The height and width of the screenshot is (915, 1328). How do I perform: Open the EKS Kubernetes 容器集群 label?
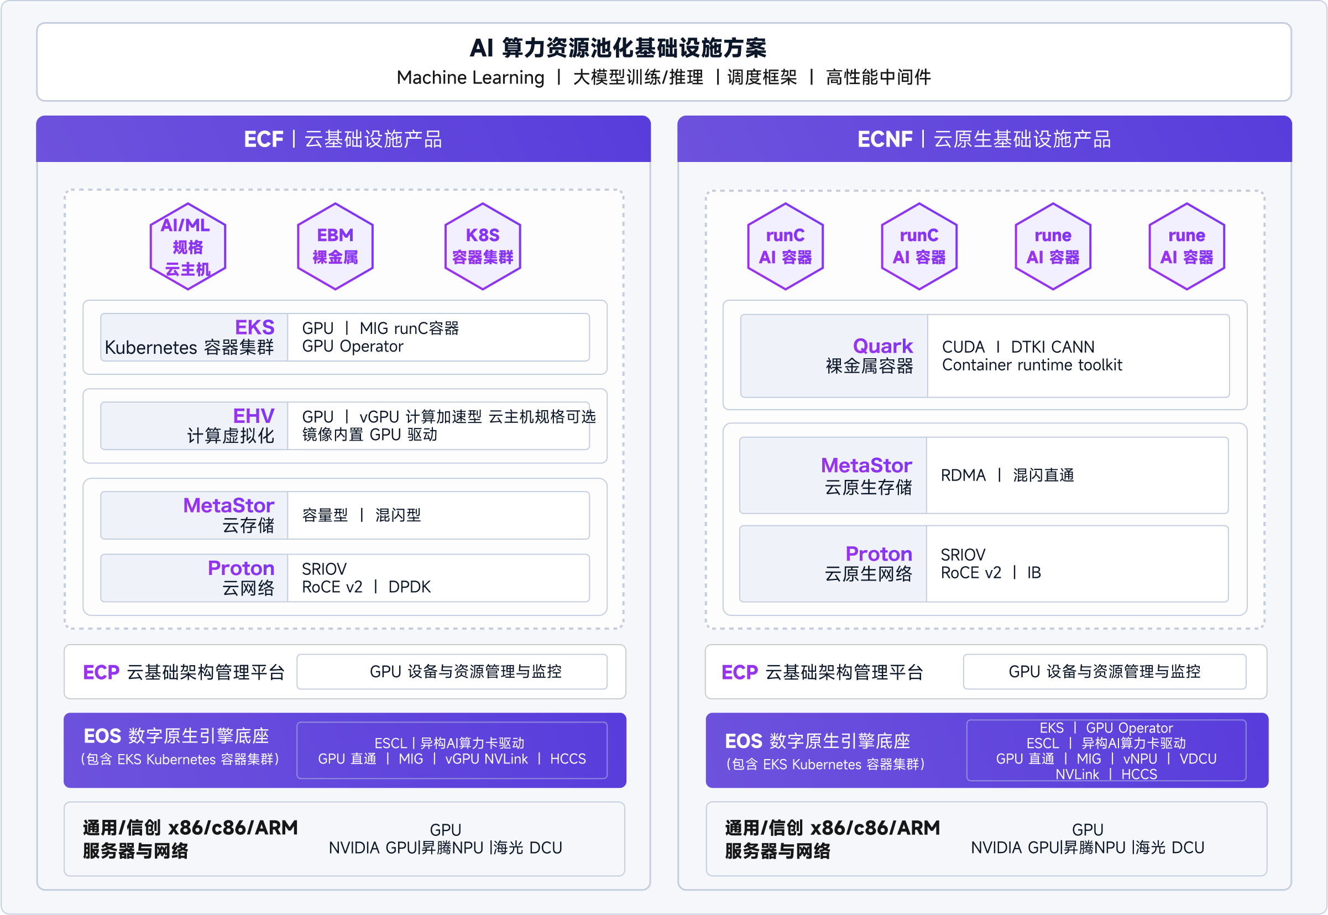194,337
